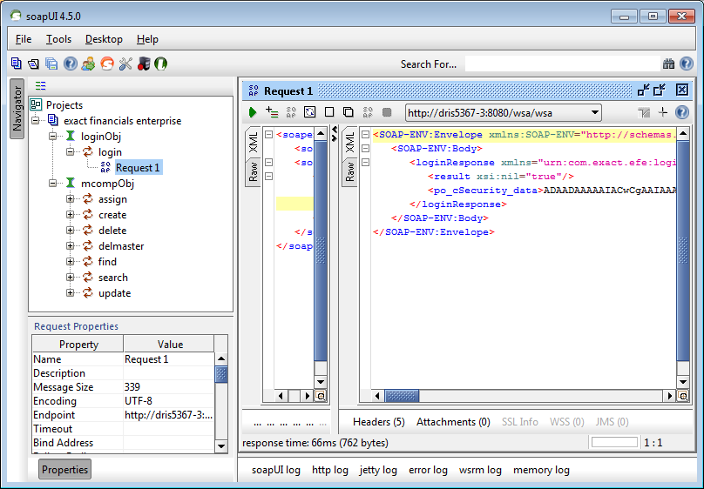Open the forum/help blue question icon in main toolbar

pos(70,64)
